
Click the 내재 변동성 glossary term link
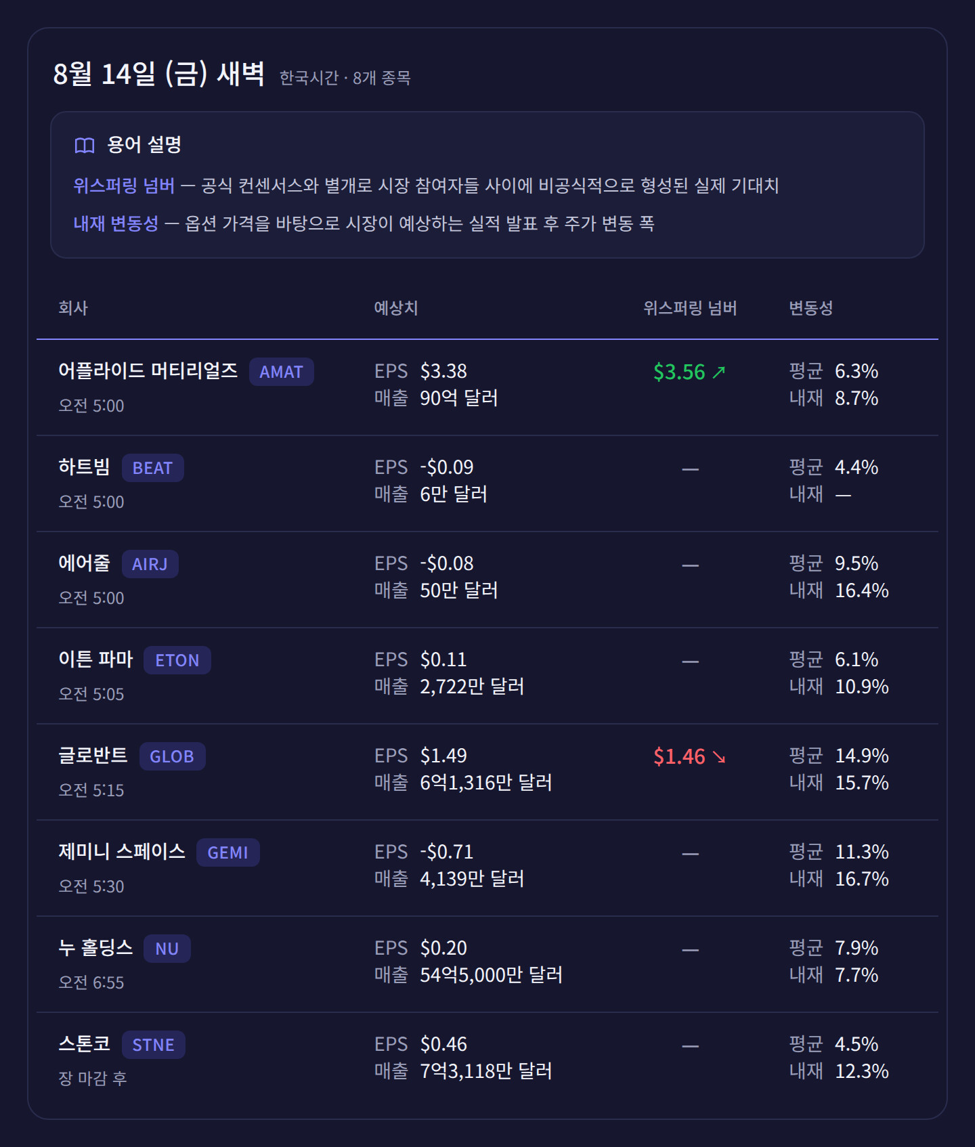(x=116, y=223)
